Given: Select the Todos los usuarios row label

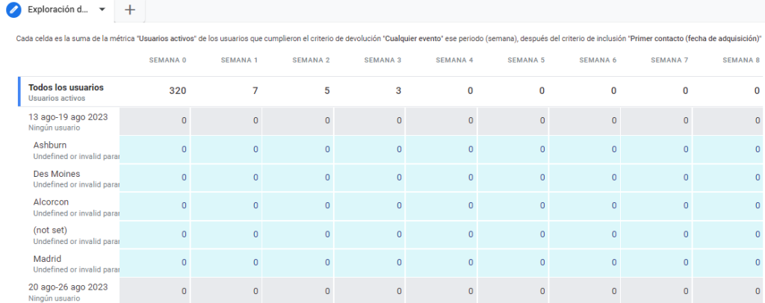Looking at the screenshot, I should tap(66, 87).
